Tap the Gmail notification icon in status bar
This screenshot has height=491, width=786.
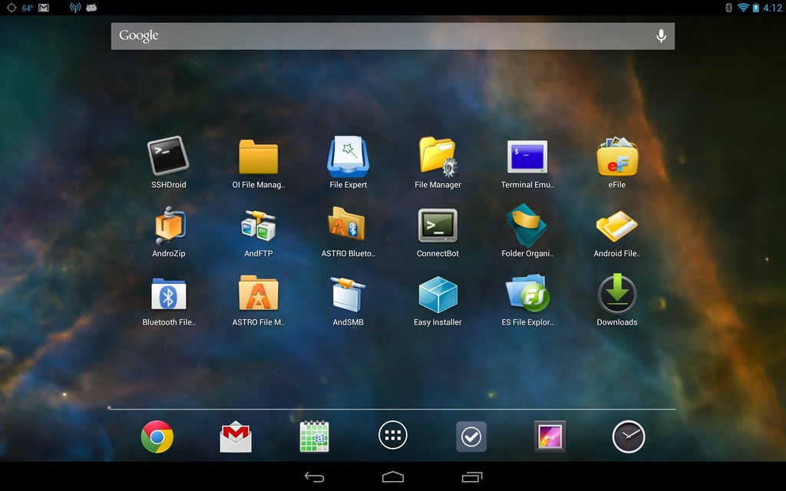[x=44, y=8]
